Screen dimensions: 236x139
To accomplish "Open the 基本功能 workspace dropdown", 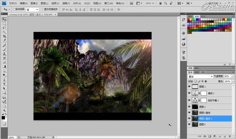I will click(x=215, y=3).
